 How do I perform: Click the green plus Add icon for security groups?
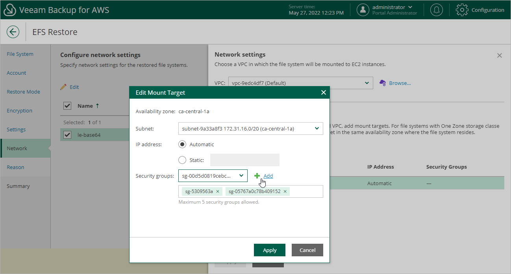(257, 176)
